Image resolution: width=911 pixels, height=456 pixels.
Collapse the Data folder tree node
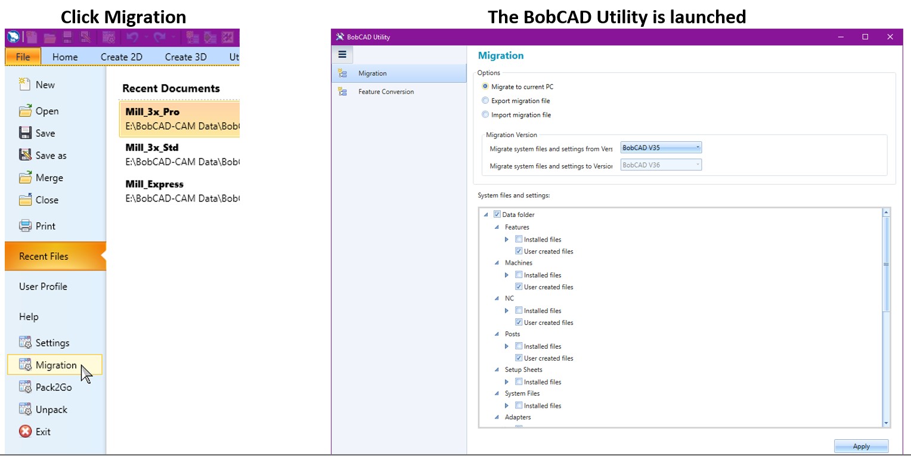click(486, 215)
